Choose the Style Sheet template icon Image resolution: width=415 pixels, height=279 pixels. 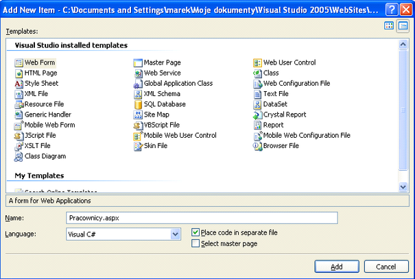19,84
